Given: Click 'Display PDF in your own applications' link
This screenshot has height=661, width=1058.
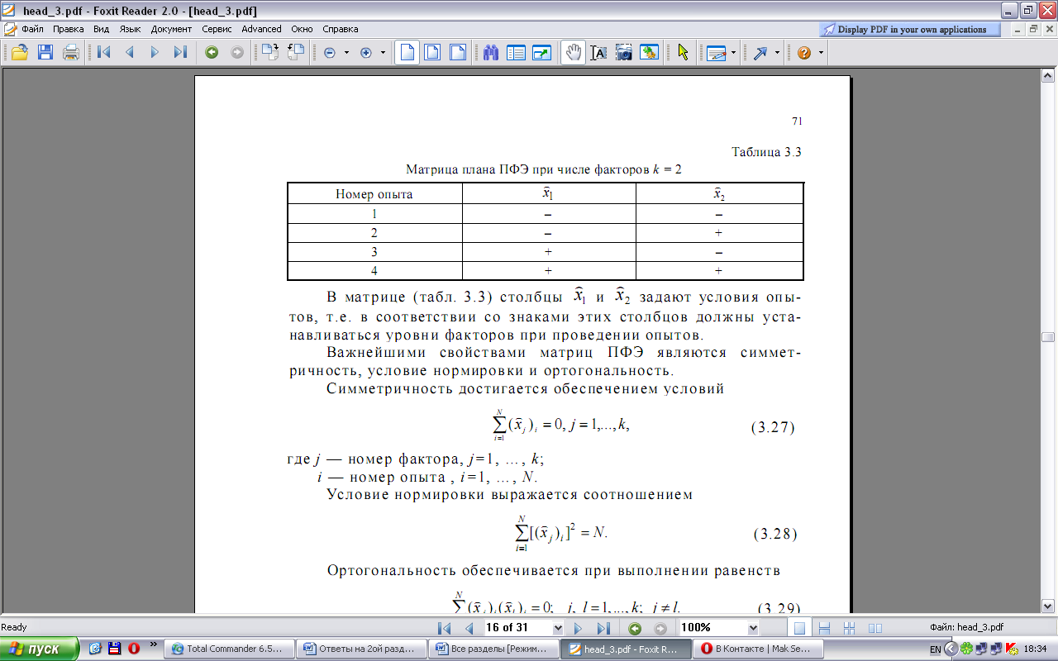Looking at the screenshot, I should (912, 29).
